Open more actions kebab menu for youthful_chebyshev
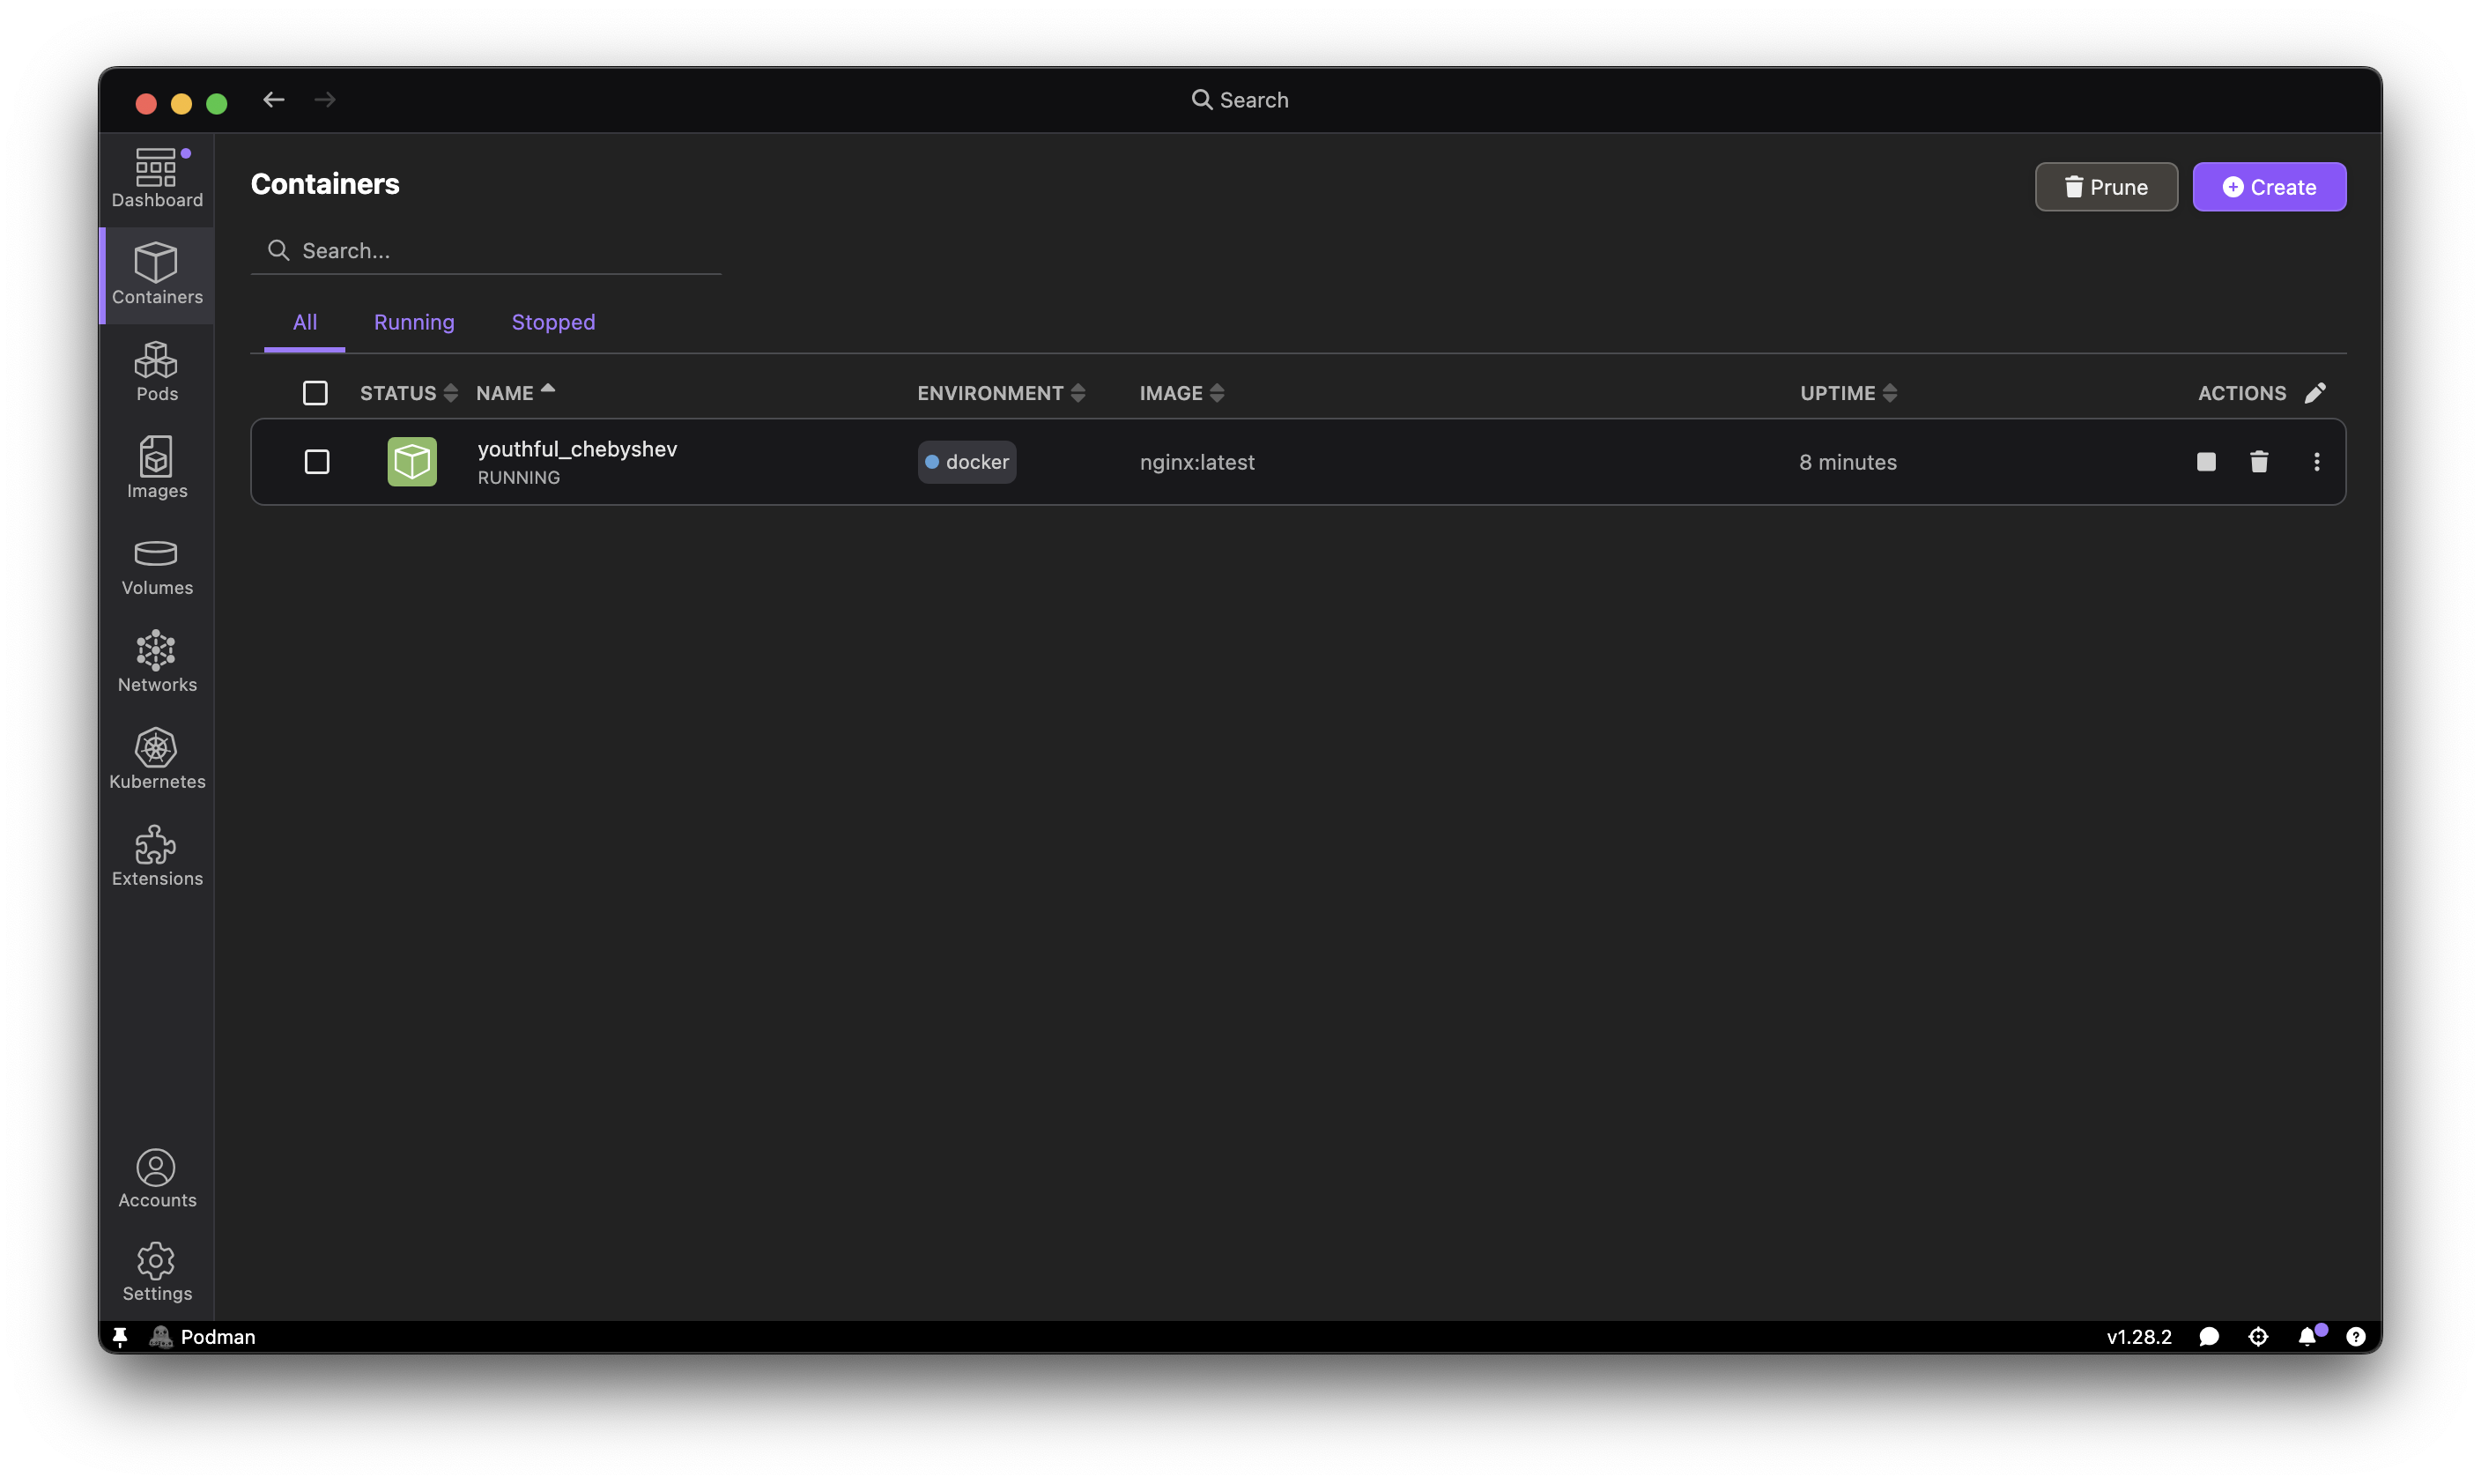The width and height of the screenshot is (2481, 1484). tap(2317, 462)
